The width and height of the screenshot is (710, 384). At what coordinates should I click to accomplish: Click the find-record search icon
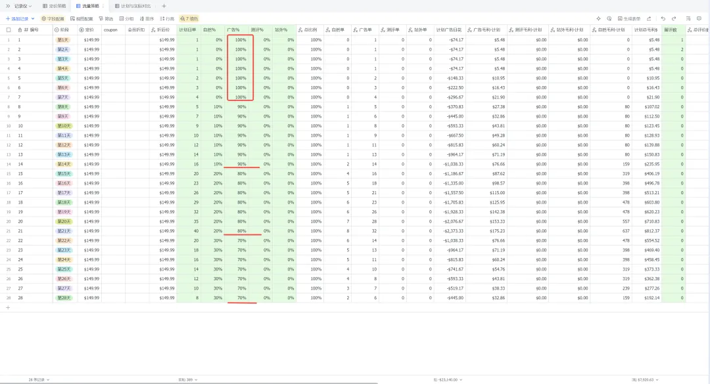[x=688, y=18]
